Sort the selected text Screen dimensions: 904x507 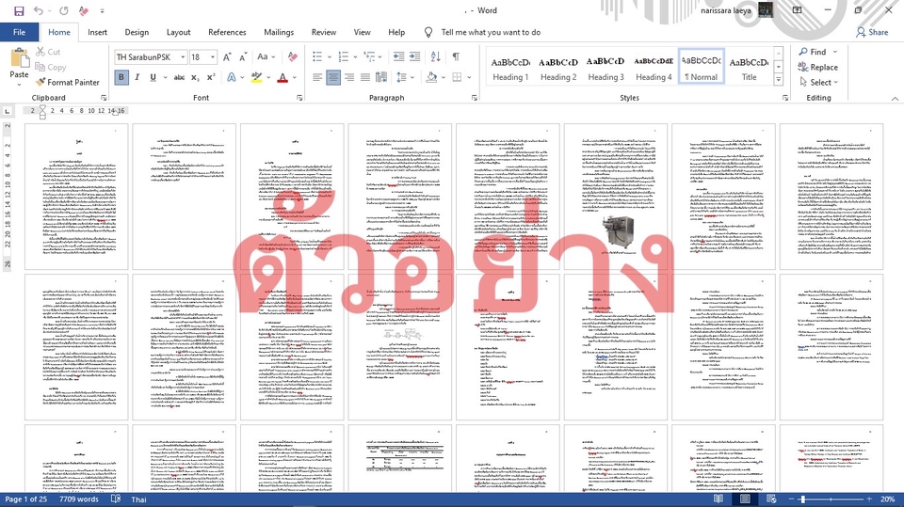point(435,56)
